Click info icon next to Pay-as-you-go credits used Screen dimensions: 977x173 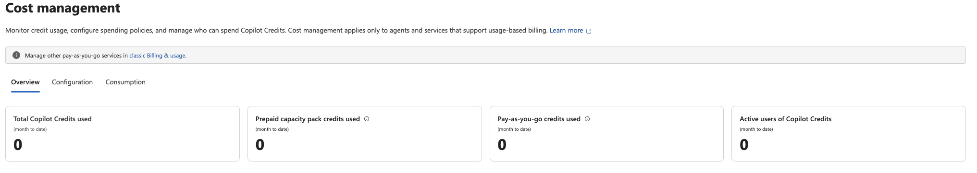pos(587,119)
